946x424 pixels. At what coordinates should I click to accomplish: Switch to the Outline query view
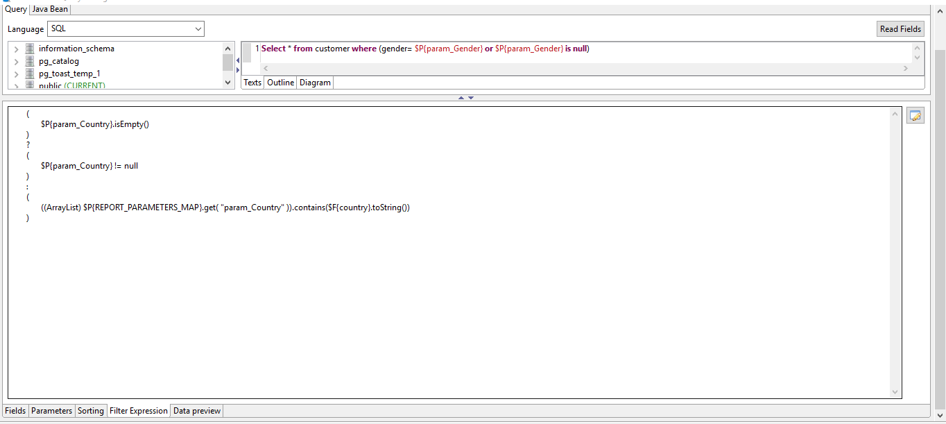(x=280, y=82)
